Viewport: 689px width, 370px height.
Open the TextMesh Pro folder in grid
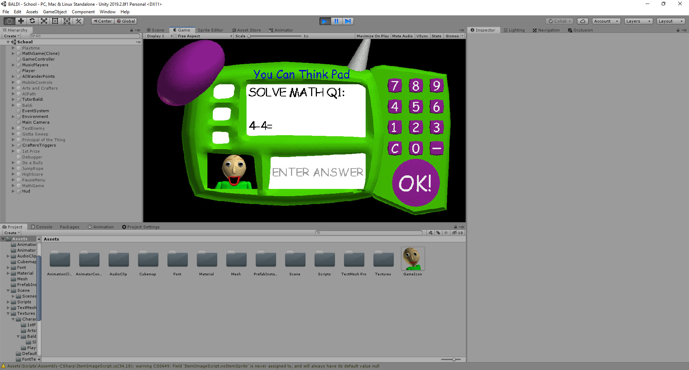coord(354,259)
